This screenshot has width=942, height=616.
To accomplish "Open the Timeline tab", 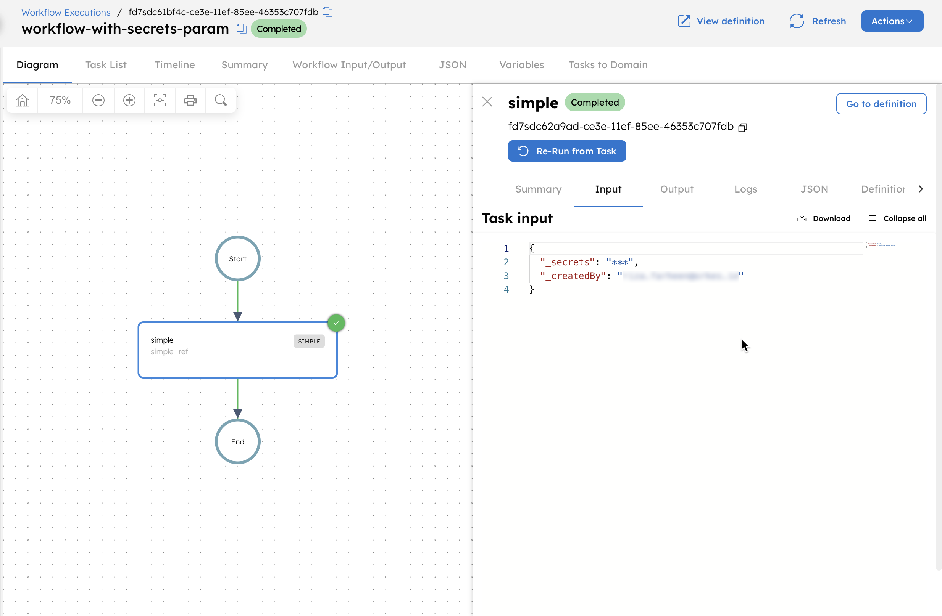I will pyautogui.click(x=174, y=65).
